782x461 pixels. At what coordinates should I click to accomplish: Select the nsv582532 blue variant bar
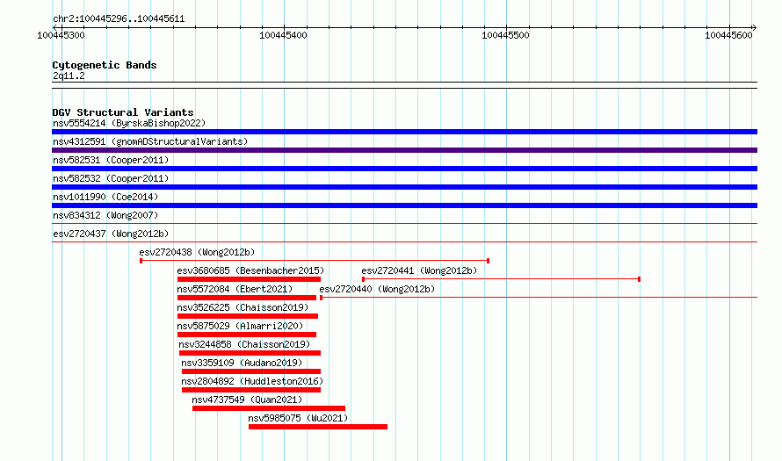click(404, 187)
